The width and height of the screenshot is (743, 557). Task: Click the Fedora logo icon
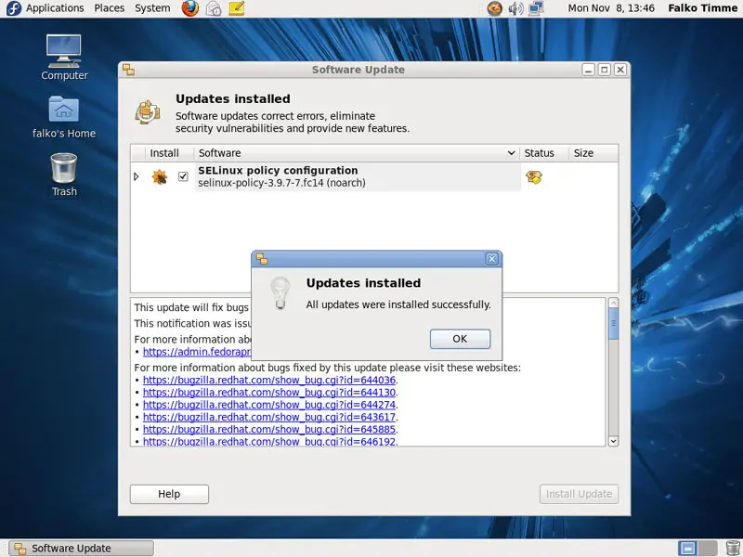(13, 8)
